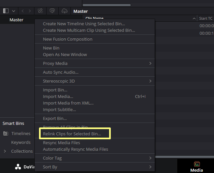Switch to the Media page
The image size is (214, 173).
coord(197,167)
